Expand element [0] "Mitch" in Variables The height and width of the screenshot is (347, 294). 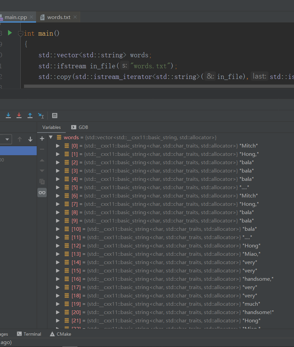point(58,146)
